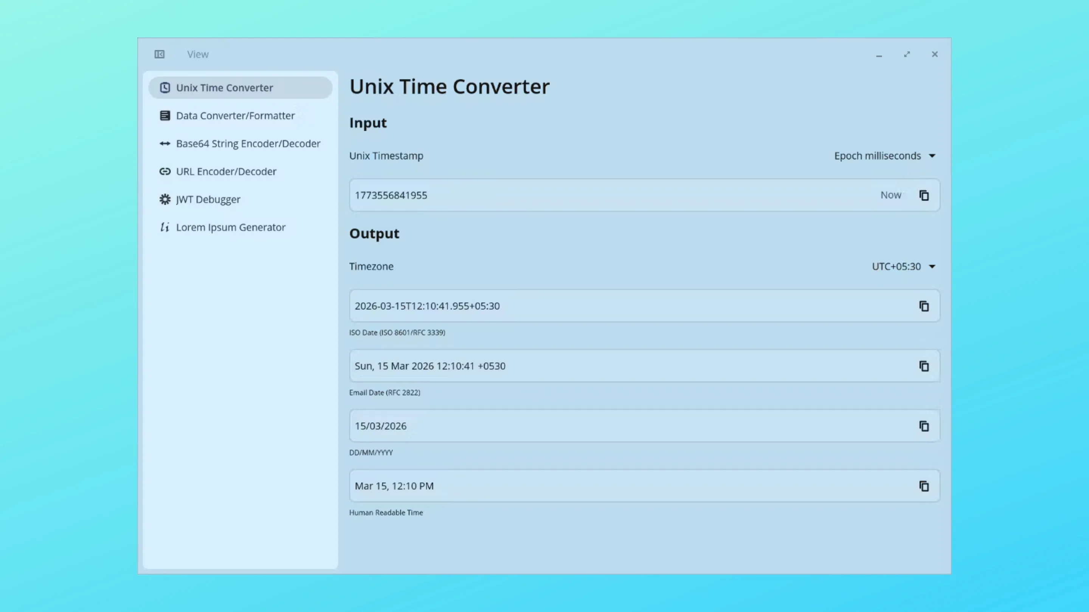The image size is (1089, 612).
Task: Select the Base64 Encoder/Decoder arrows icon
Action: (x=165, y=144)
